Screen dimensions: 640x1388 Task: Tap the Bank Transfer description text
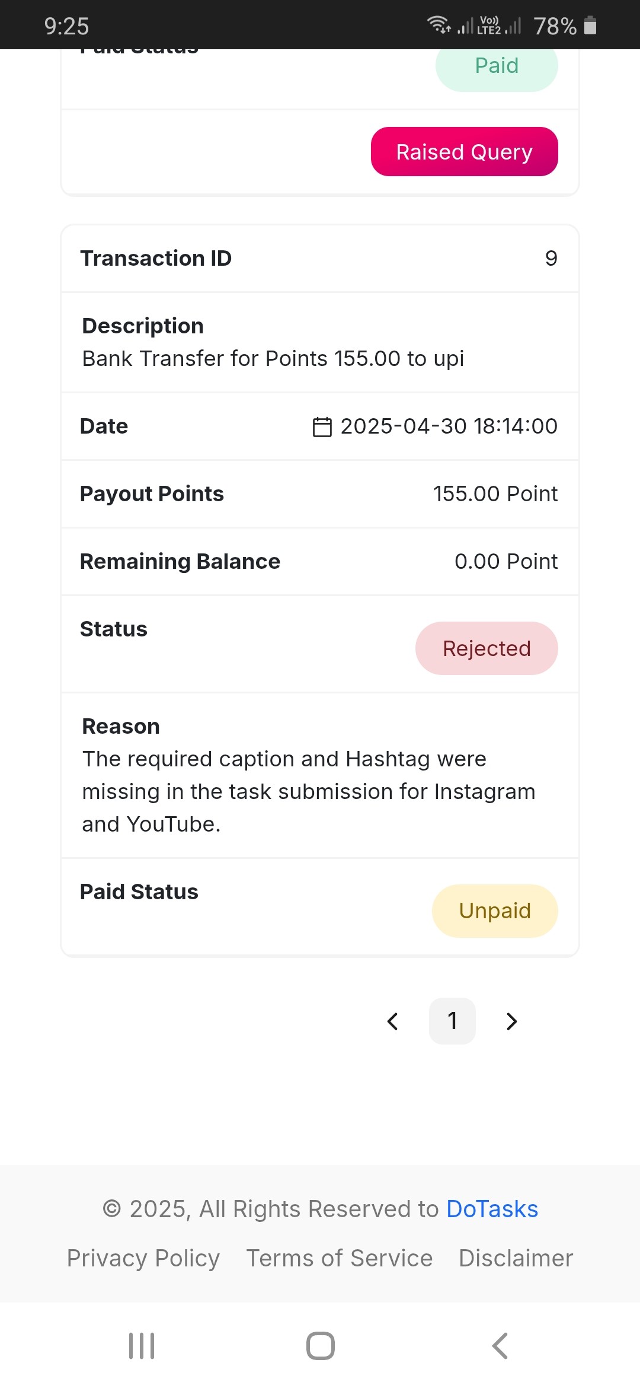click(x=273, y=358)
